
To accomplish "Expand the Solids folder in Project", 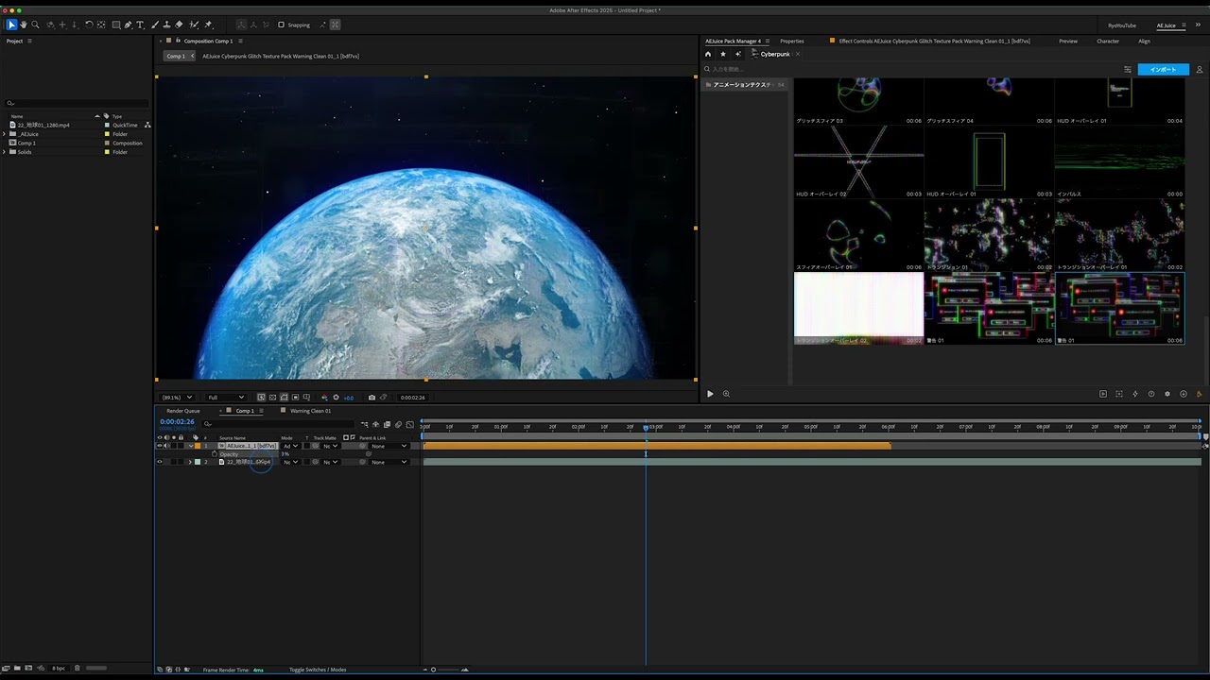I will pyautogui.click(x=5, y=152).
